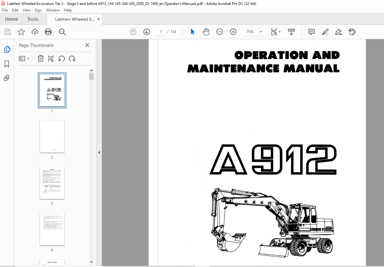
Task: Collapse the navigation pane with the arrow
Action: [99, 153]
